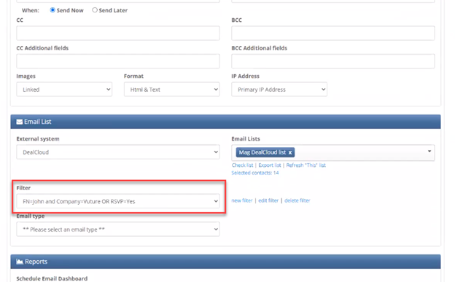Click the Reports section header title
This screenshot has height=282, width=455.
(36, 262)
